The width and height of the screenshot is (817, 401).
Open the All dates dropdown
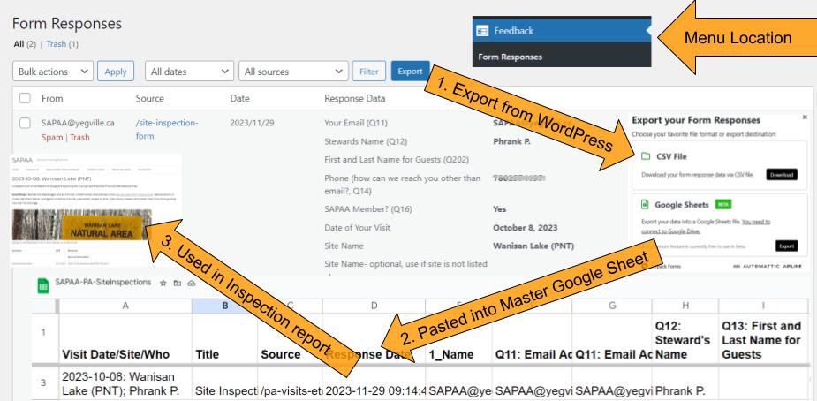(189, 72)
